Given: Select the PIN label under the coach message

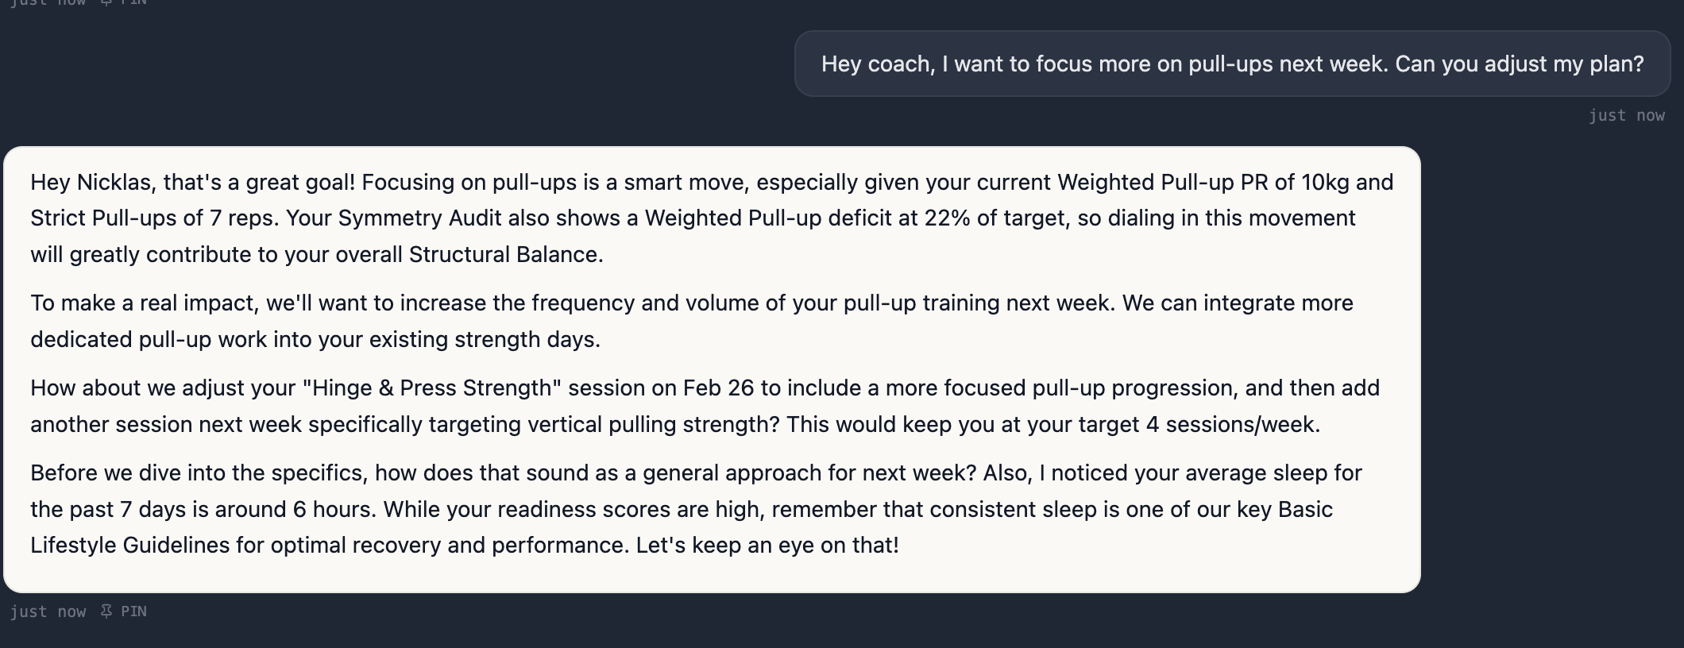Looking at the screenshot, I should click(x=133, y=611).
